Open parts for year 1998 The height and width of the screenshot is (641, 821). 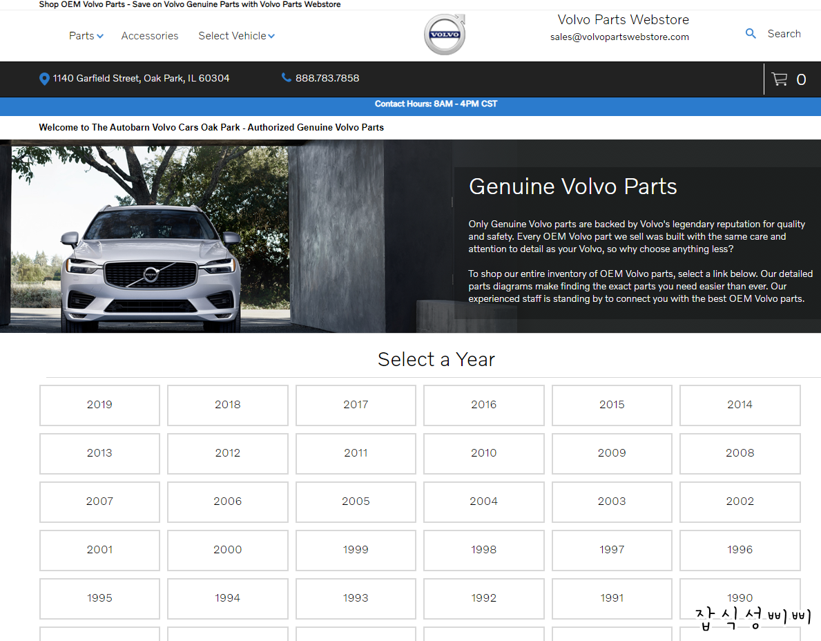click(x=484, y=550)
